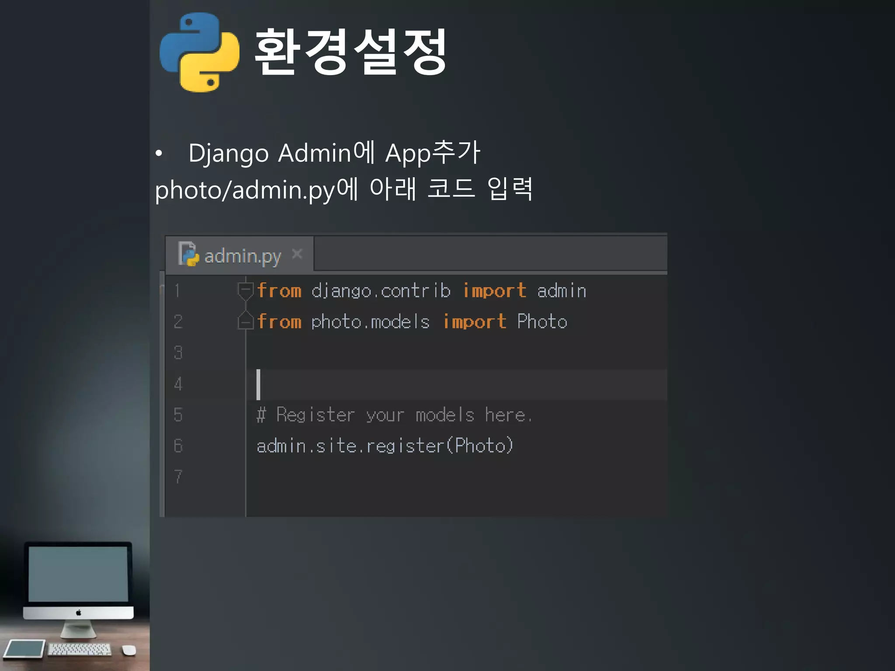Click the 'photo.models' module name
Screen dimensions: 895x671
coord(370,322)
